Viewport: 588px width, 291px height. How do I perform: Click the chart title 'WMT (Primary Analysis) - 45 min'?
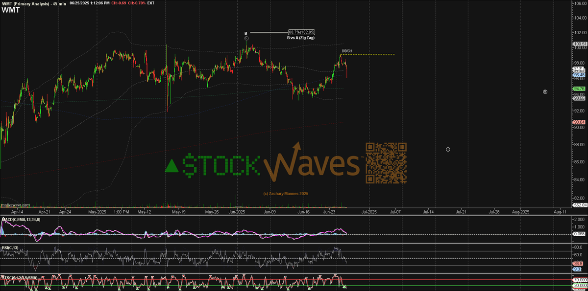[34, 3]
